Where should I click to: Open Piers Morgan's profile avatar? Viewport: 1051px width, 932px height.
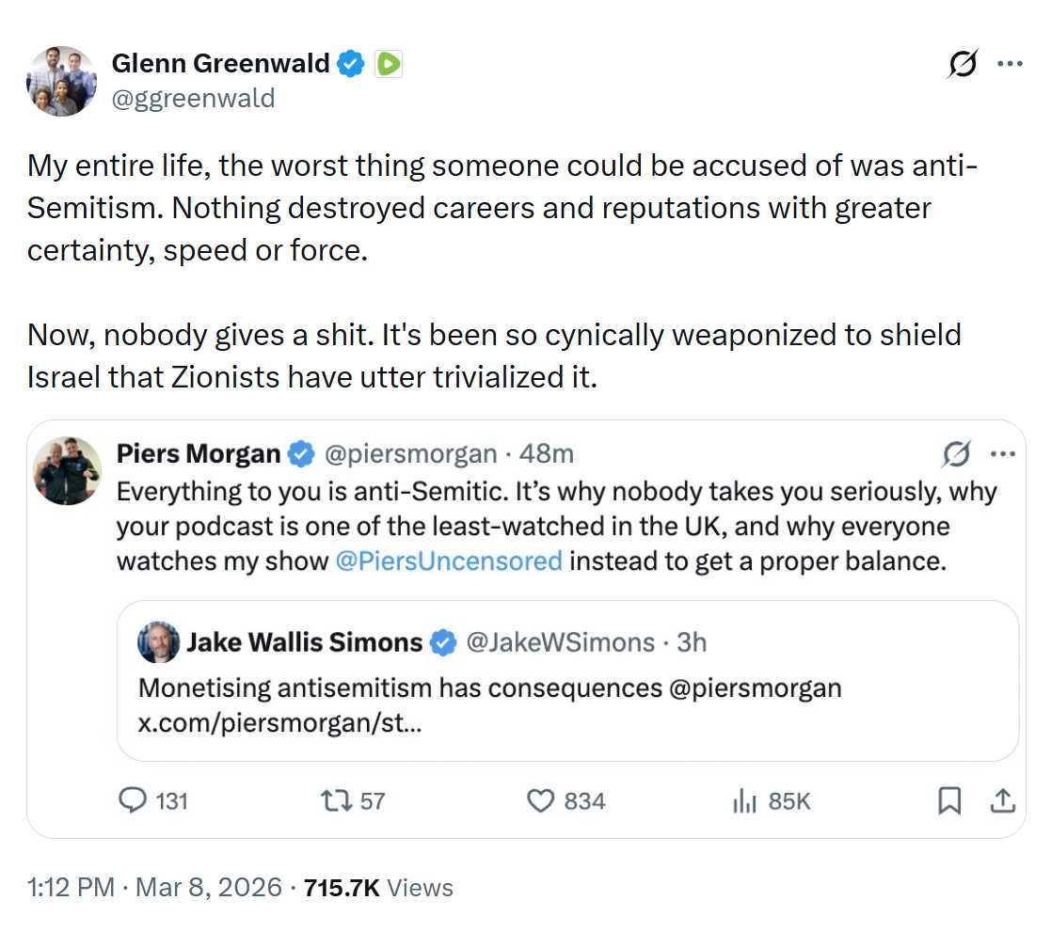coord(67,470)
